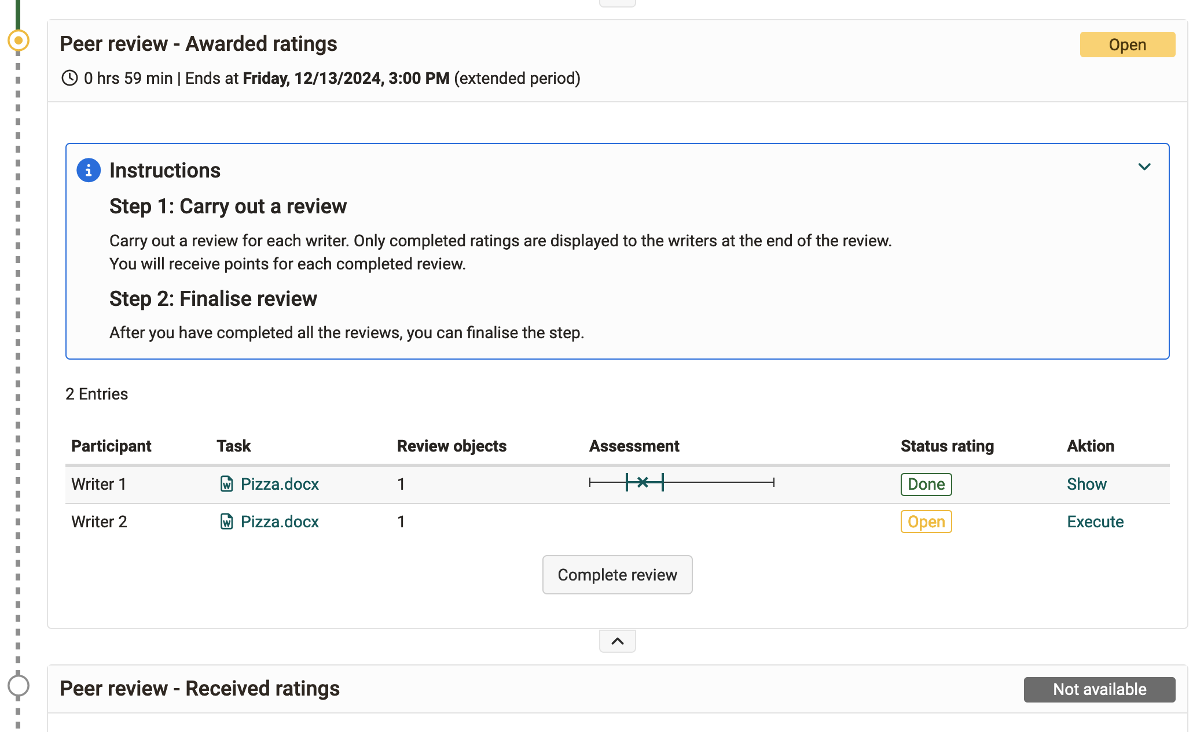
Task: Collapse the Instructions panel via the chevron
Action: click(1145, 167)
